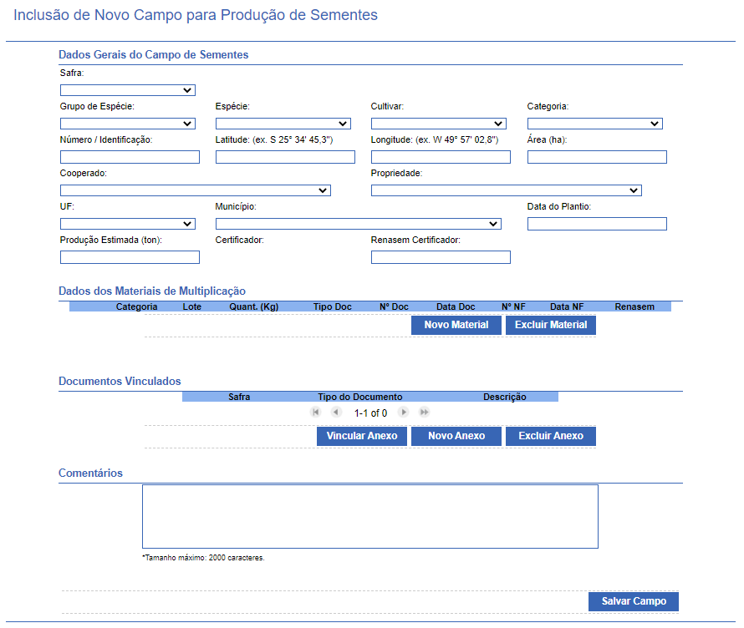744x628 pixels.
Task: Open the Município dropdown
Action: coord(359,224)
